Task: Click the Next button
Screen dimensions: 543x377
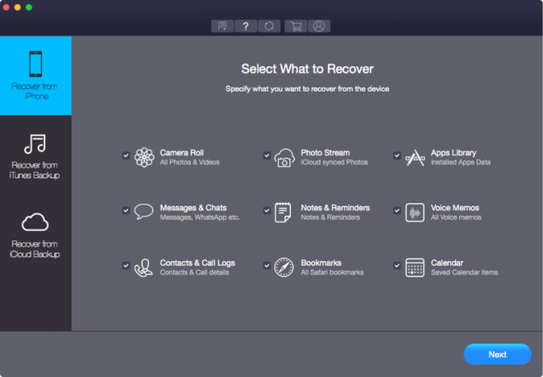Action: pyautogui.click(x=497, y=355)
